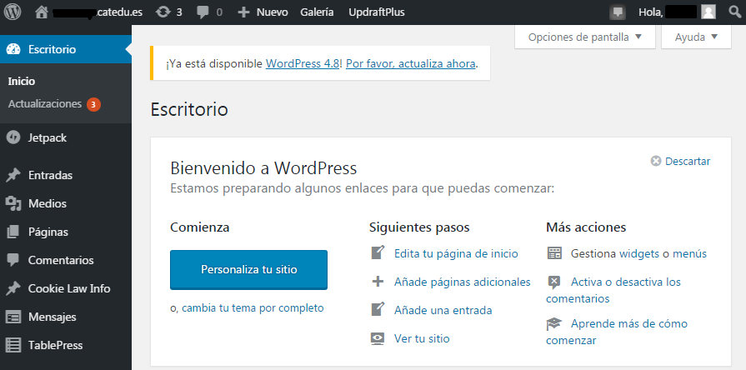Screen dimensions: 746x370
Task: Click the Personaliza tu sitio button
Action: pyautogui.click(x=249, y=270)
